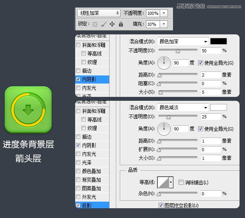Select 纹理 in the 颜色减淡 dialog list
Image resolution: width=245 pixels, height=218 pixels.
click(92, 128)
